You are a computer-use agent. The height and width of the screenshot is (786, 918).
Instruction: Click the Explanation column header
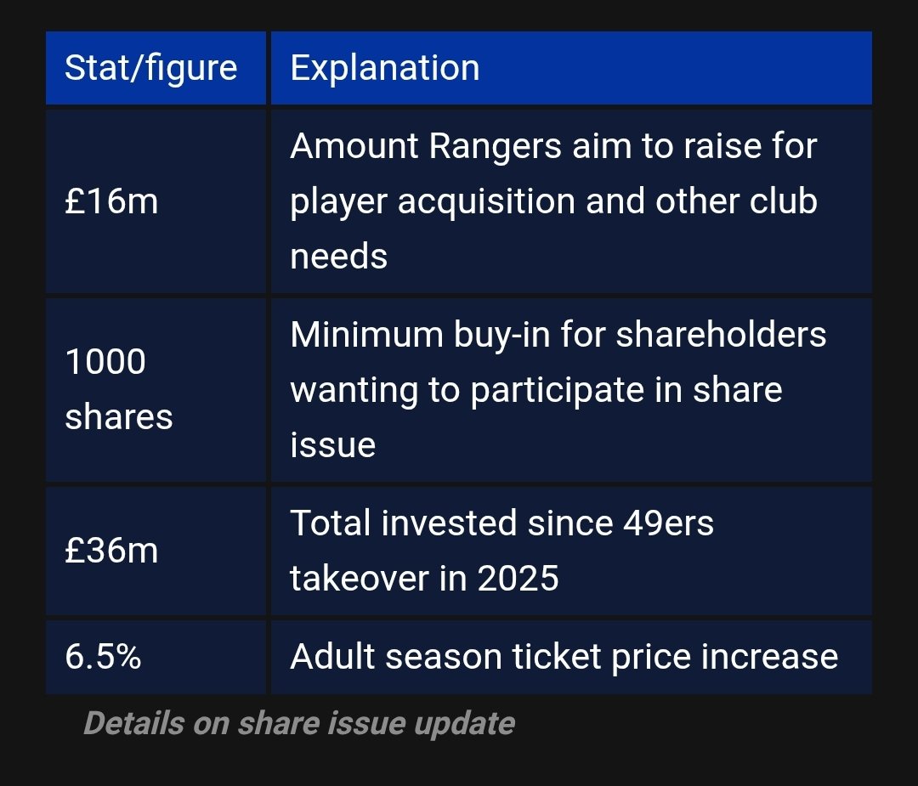[x=385, y=68]
